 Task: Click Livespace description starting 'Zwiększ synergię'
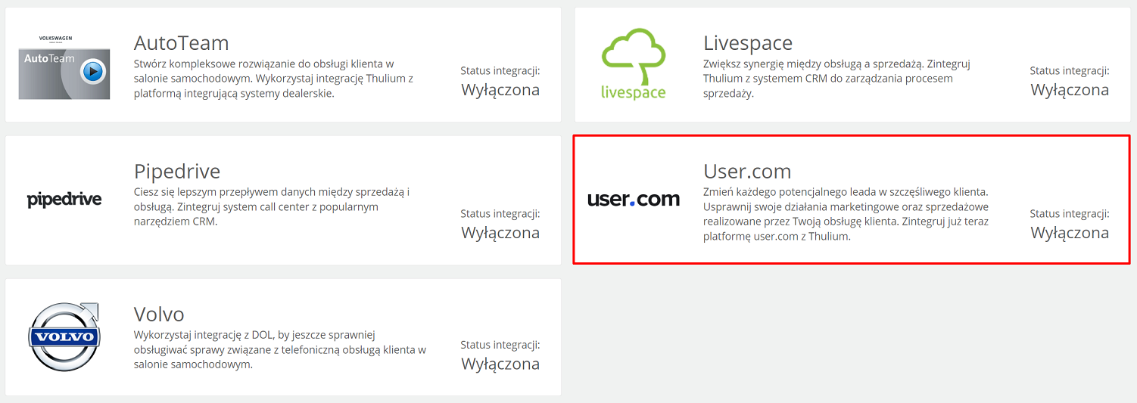click(836, 79)
